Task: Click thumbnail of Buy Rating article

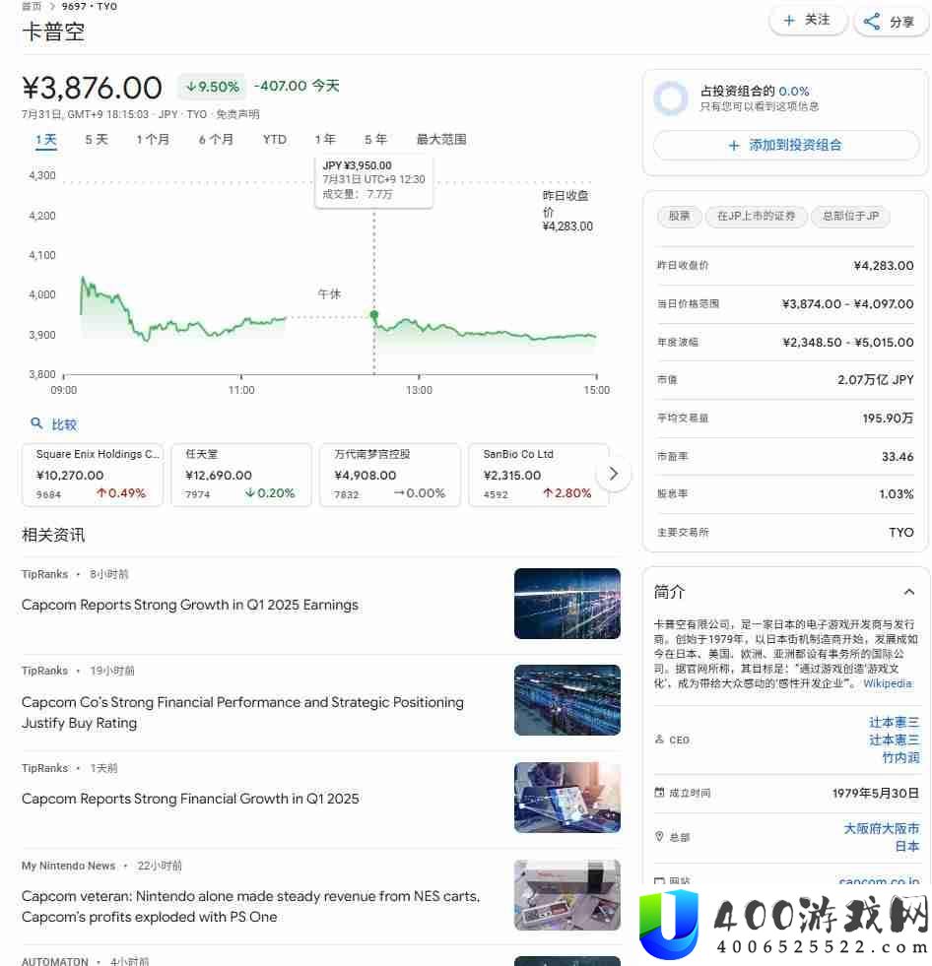Action: (567, 700)
